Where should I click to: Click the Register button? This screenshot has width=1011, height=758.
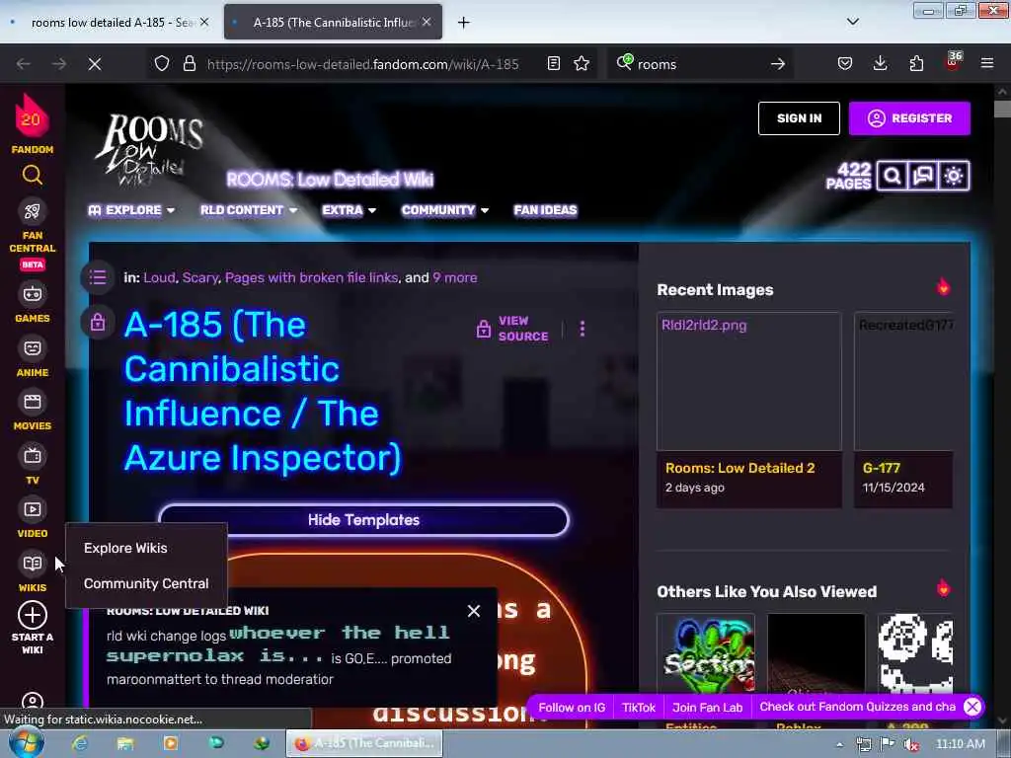[909, 118]
